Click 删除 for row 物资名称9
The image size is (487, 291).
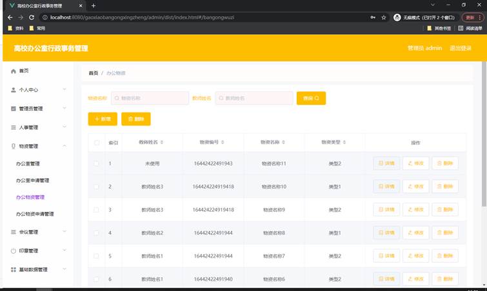click(x=445, y=210)
